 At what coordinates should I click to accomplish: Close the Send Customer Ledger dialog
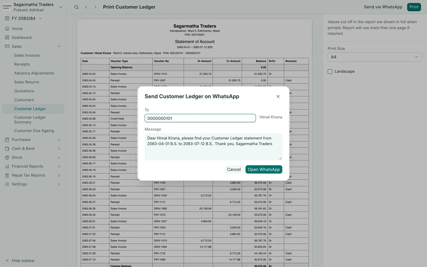coord(278,96)
